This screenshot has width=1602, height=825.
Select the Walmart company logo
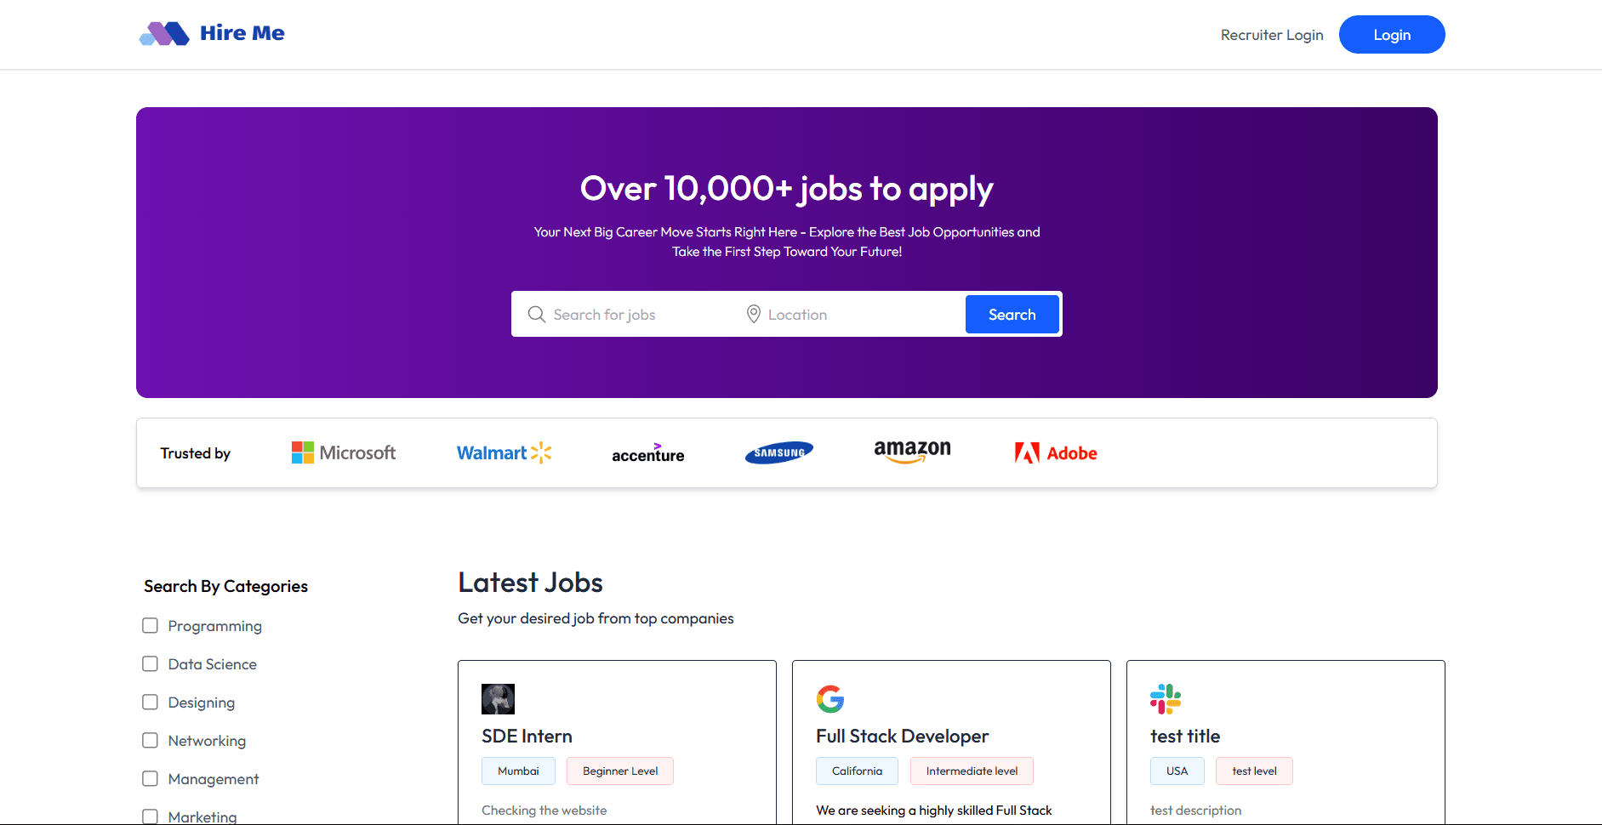click(504, 452)
